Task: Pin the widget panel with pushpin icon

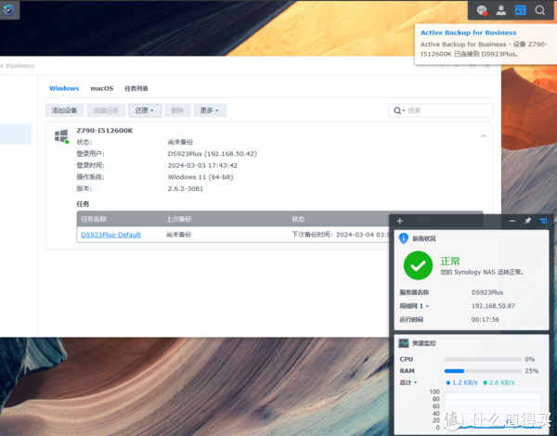Action: (528, 221)
